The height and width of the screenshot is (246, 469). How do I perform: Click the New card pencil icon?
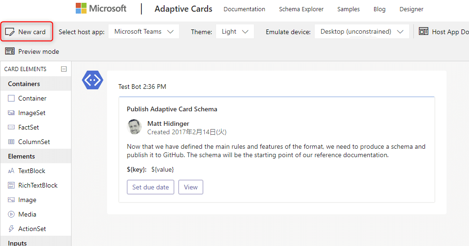[x=10, y=32]
